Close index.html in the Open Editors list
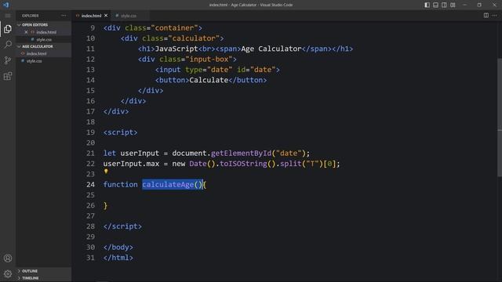 [x=26, y=32]
